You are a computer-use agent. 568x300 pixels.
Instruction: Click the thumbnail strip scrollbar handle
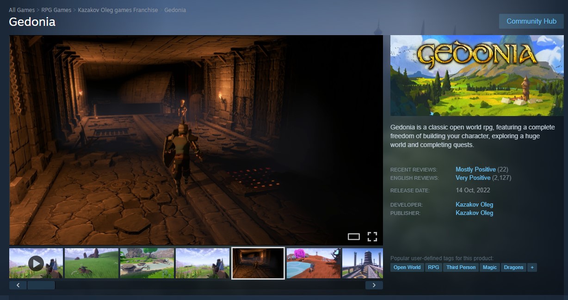pyautogui.click(x=41, y=285)
